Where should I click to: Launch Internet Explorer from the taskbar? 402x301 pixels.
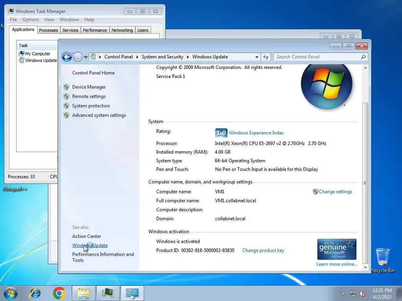[35, 293]
